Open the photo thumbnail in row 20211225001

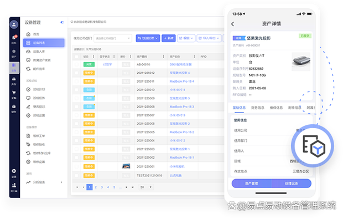[x=126, y=166]
